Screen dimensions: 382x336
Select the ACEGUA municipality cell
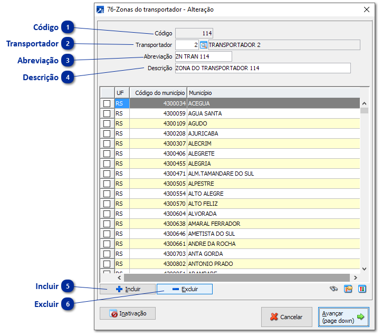coord(273,103)
